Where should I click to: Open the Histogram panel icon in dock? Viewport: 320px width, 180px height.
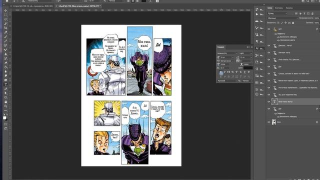pos(257,21)
